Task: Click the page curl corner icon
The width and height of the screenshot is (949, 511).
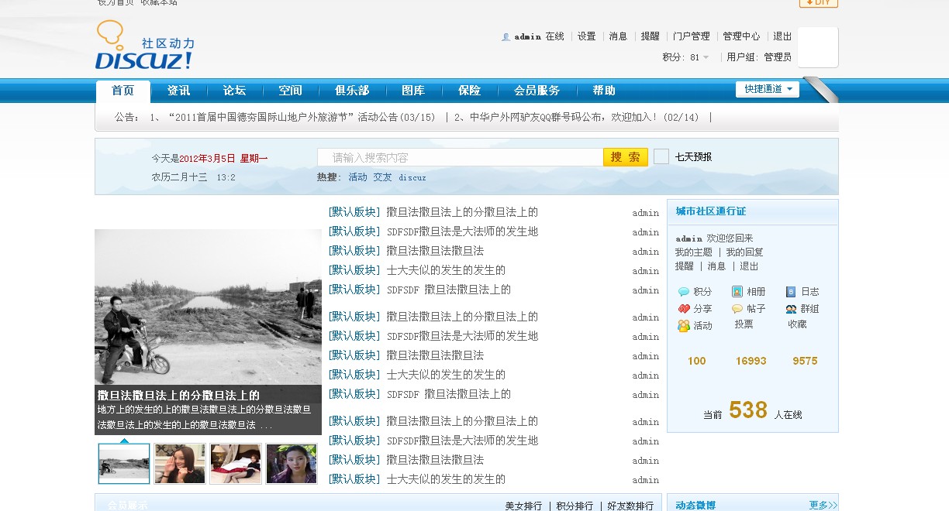Action: click(x=820, y=90)
